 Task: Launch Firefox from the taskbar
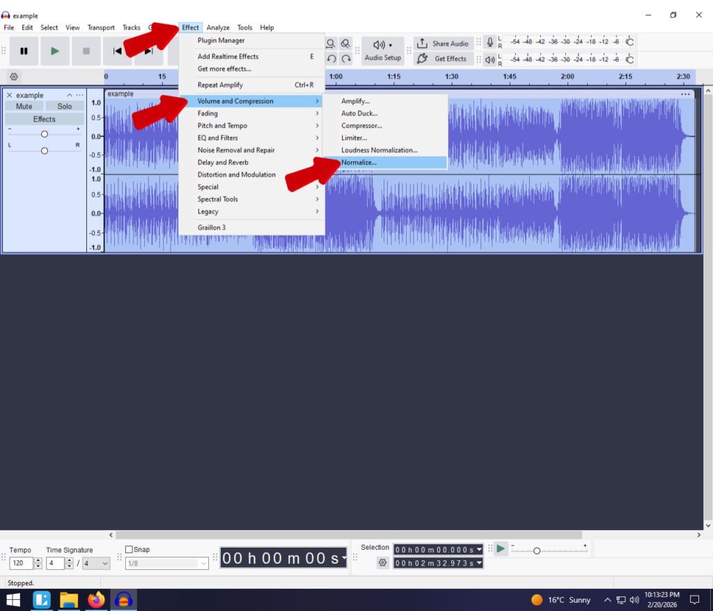(96, 599)
